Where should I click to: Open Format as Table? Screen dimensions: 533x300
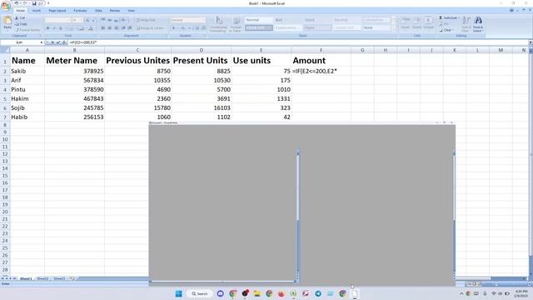pos(236,24)
